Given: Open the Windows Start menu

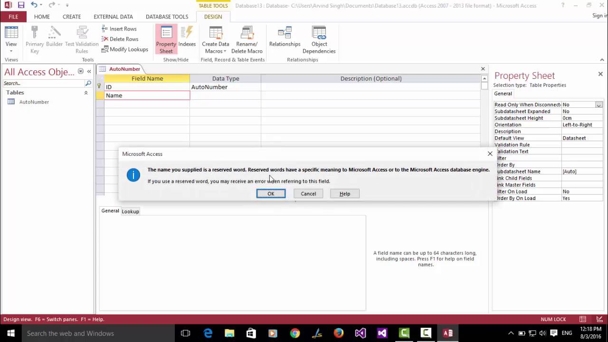Looking at the screenshot, I should pos(10,333).
